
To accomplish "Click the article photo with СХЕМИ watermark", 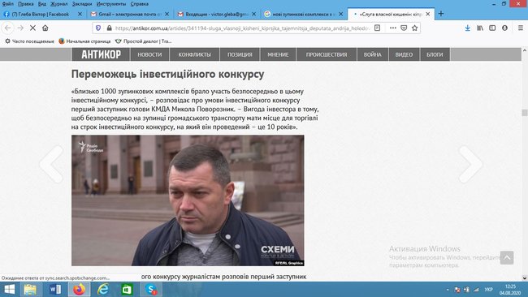I will pos(188,200).
